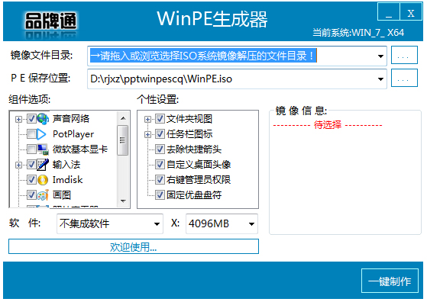This screenshot has height=302, width=427.
Task: Click the 当前系统:WIN_7_ X64 text
Action: coord(358,33)
